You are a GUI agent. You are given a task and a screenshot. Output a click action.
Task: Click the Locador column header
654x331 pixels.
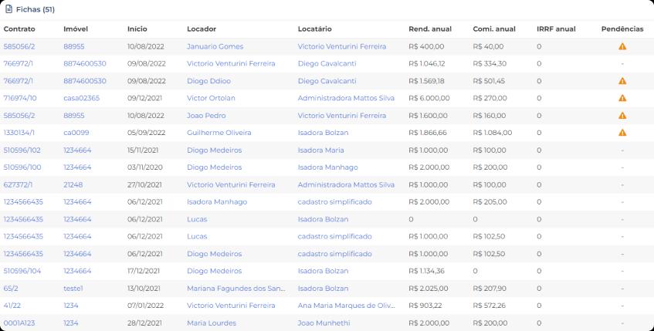pos(202,29)
